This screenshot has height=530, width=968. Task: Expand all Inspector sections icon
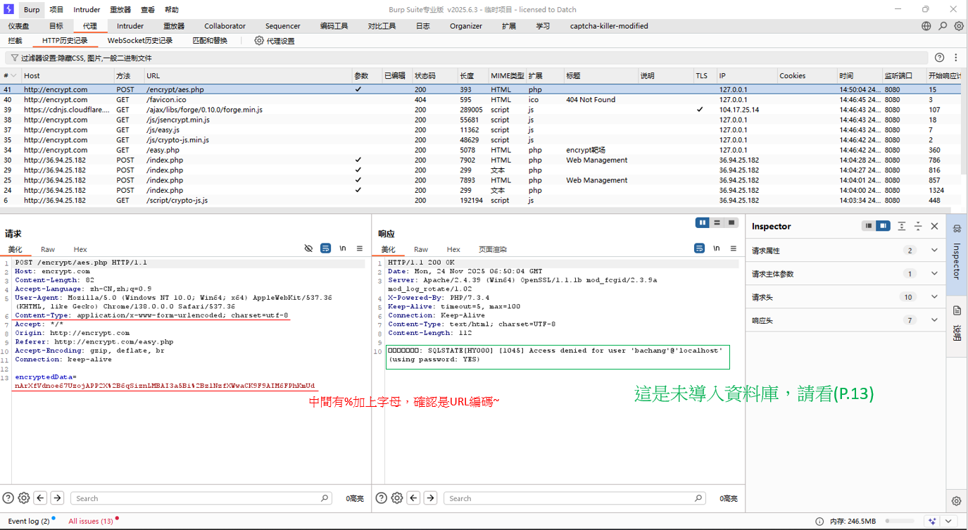pos(901,226)
